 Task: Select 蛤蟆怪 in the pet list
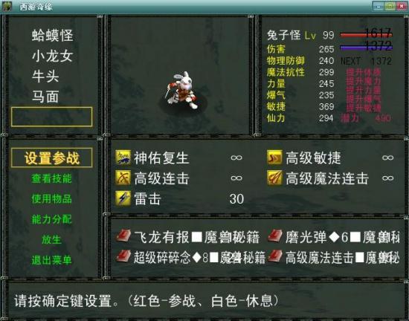[52, 36]
